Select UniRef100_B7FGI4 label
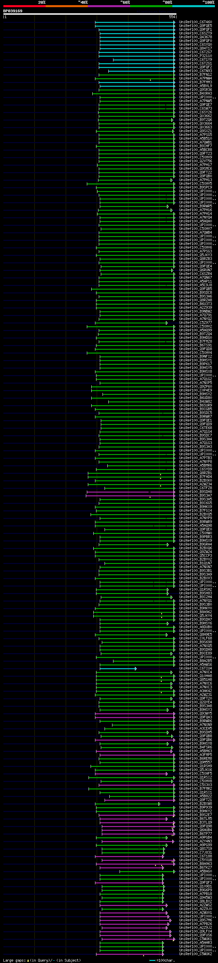Screen dimensions: 218x963 coord(195,511)
